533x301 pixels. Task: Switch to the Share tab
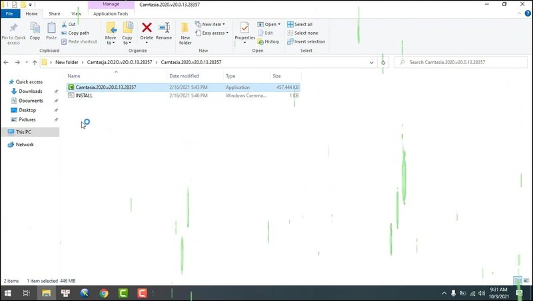click(55, 13)
